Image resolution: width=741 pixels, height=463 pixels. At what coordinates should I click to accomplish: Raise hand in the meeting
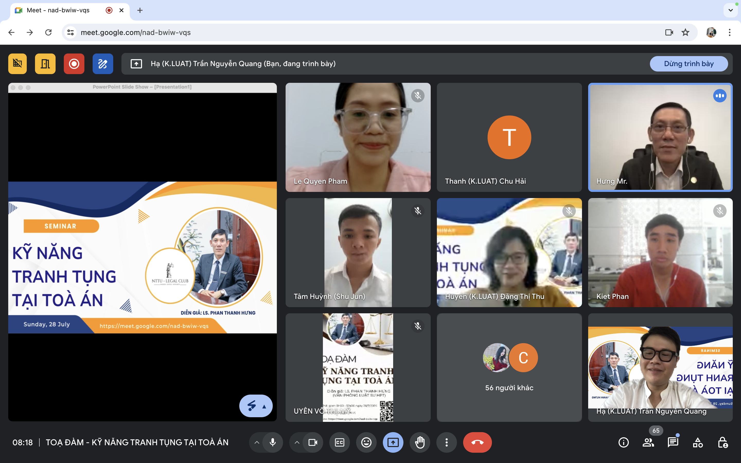coord(419,442)
